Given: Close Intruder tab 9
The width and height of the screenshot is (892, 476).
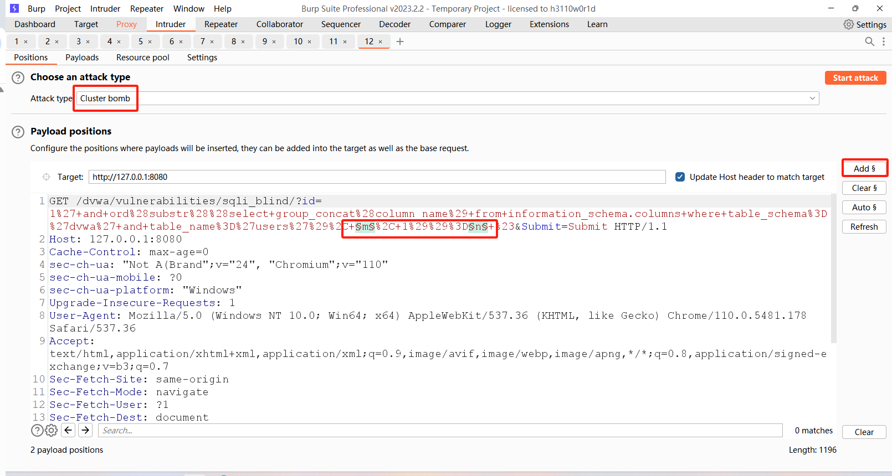Looking at the screenshot, I should [x=274, y=42].
